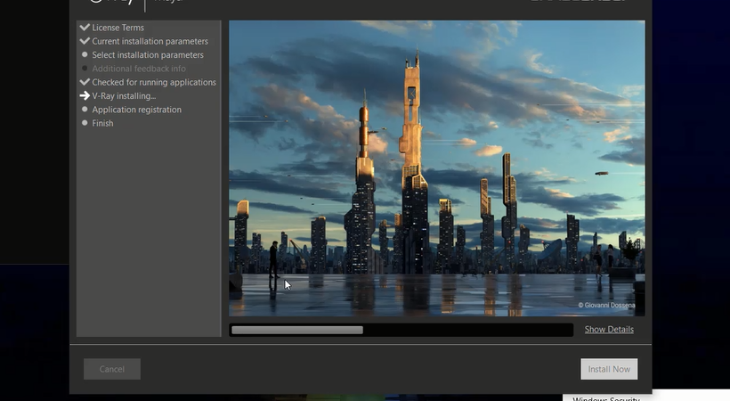Select the License Terms step label
This screenshot has width=730, height=401.
(x=118, y=28)
